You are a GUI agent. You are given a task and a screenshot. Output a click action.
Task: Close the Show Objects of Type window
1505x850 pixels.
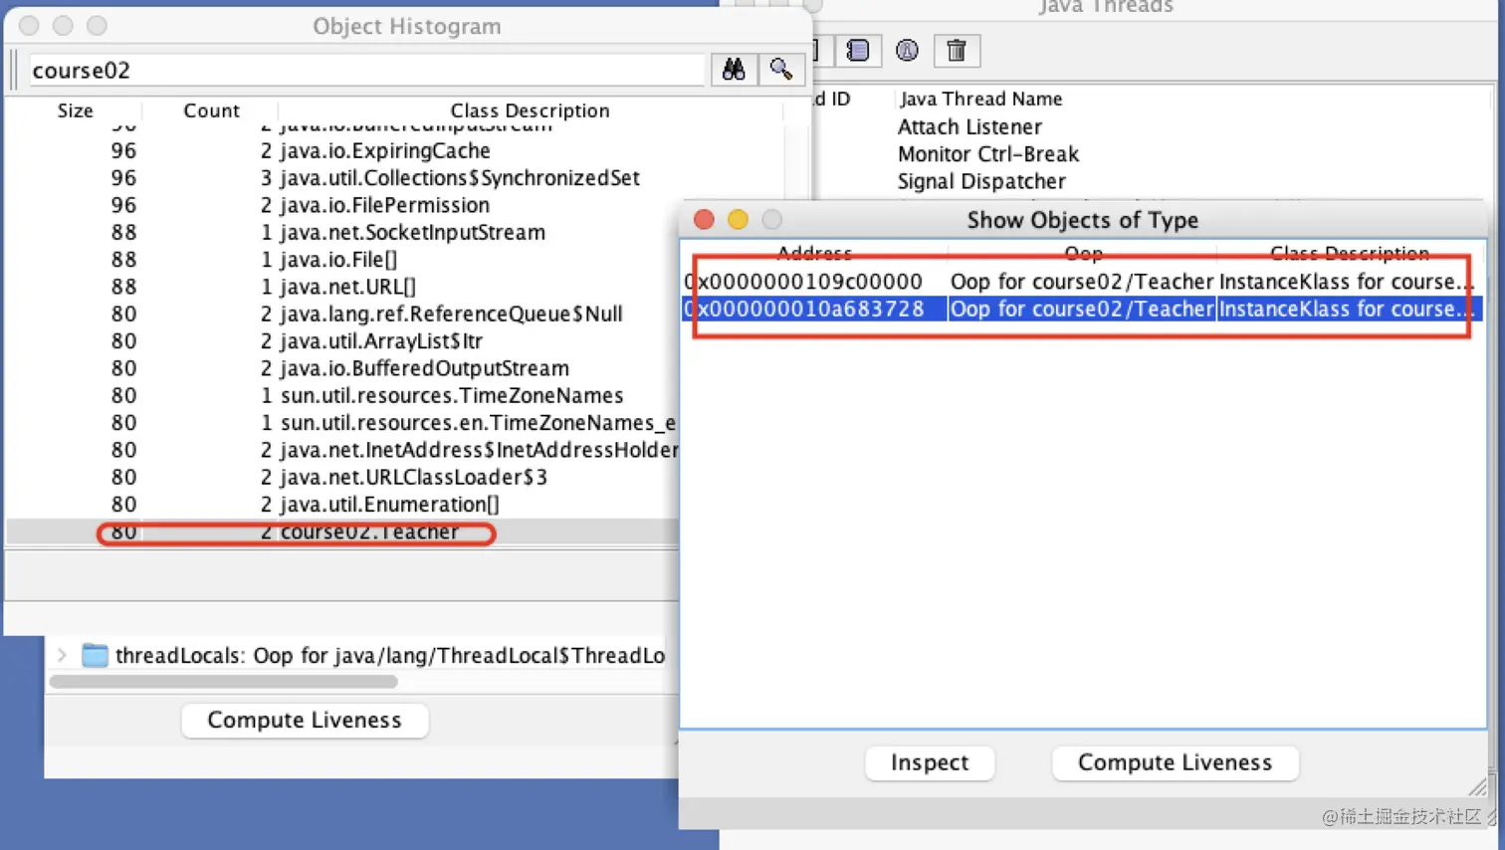point(704,220)
